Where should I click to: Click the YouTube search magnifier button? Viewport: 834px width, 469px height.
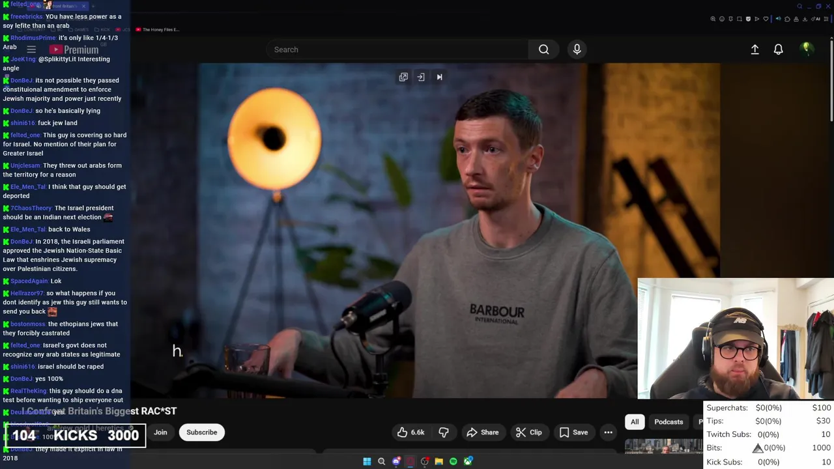coord(543,50)
